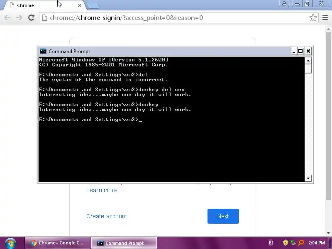
Task: Maximize the Command Prompt window
Action: 300,51
